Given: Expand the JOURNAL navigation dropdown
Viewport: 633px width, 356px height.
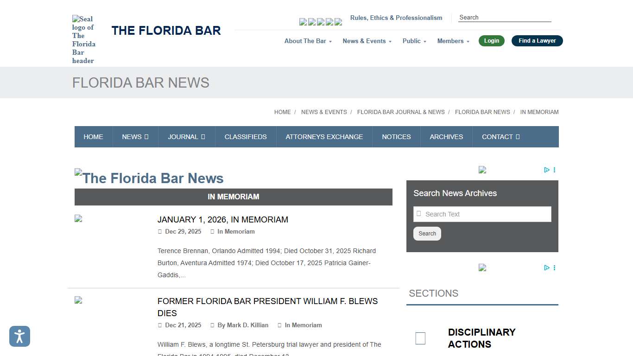Looking at the screenshot, I should (186, 137).
